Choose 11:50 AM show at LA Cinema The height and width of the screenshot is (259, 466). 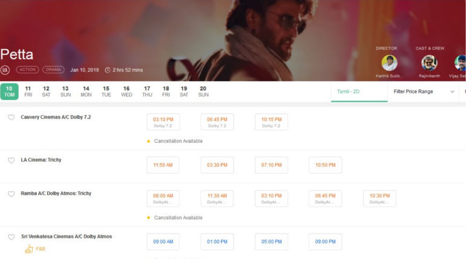[163, 165]
